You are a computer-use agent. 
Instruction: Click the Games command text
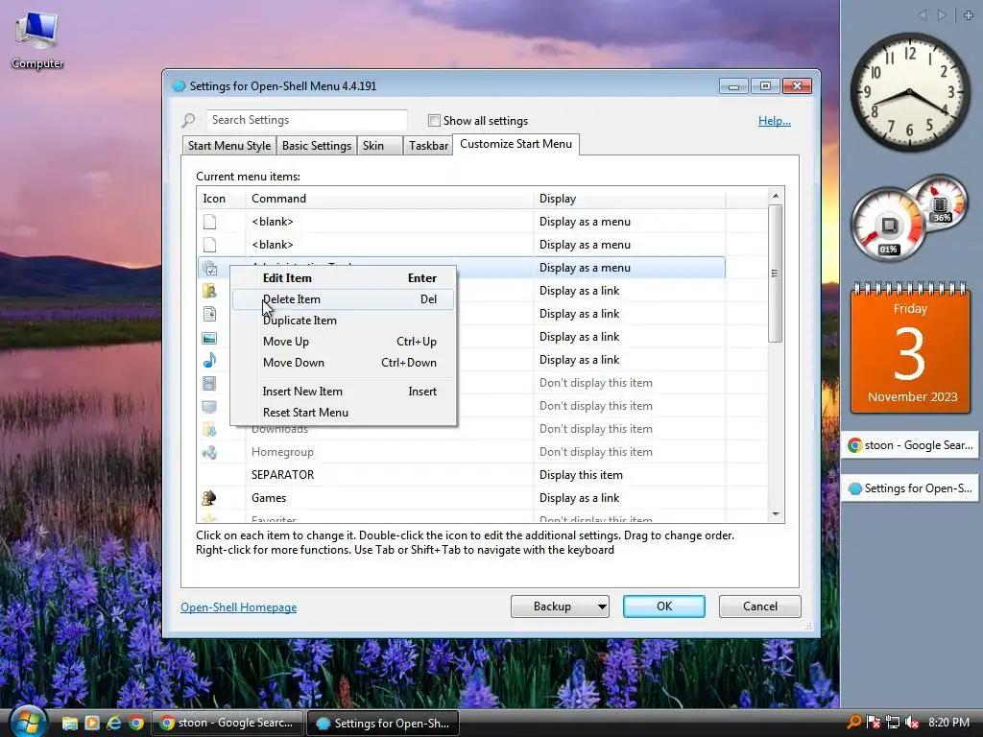point(269,498)
